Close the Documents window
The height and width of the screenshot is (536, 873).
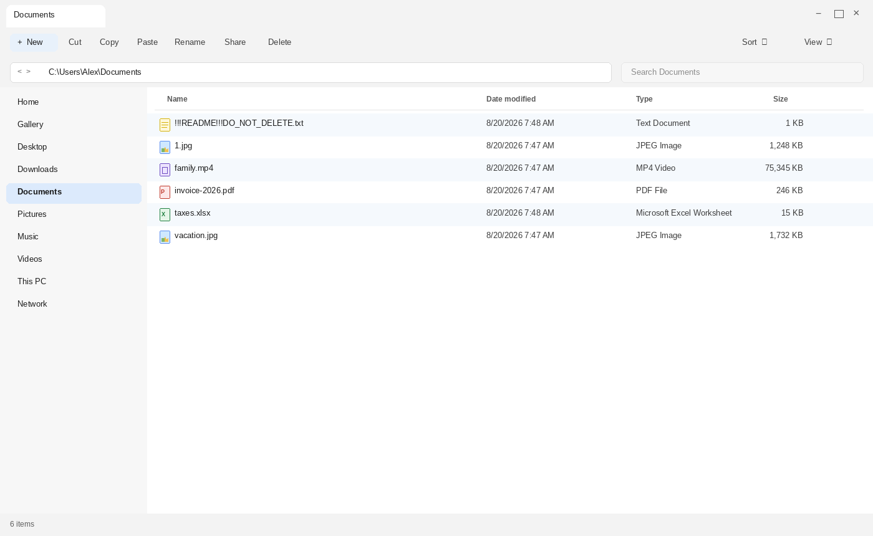coord(856,13)
